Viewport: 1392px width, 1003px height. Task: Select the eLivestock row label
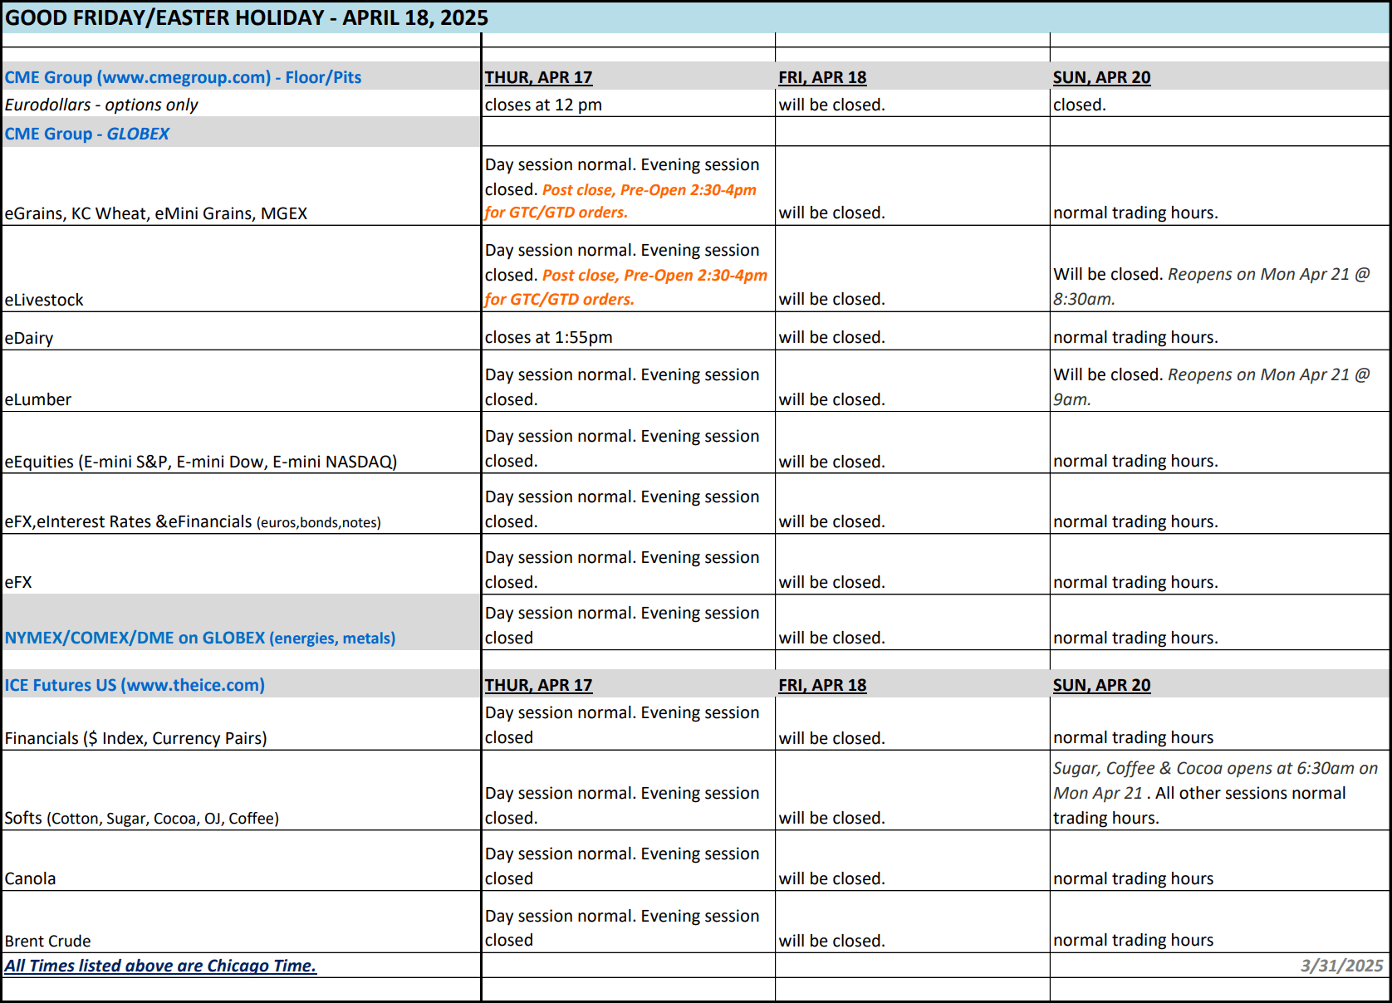pyautogui.click(x=44, y=300)
